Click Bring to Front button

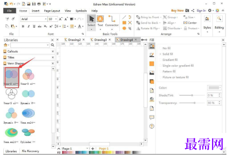149,17
